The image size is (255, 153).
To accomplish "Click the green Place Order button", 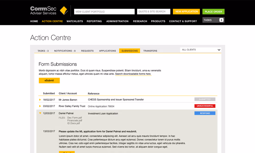I will coord(213,11).
